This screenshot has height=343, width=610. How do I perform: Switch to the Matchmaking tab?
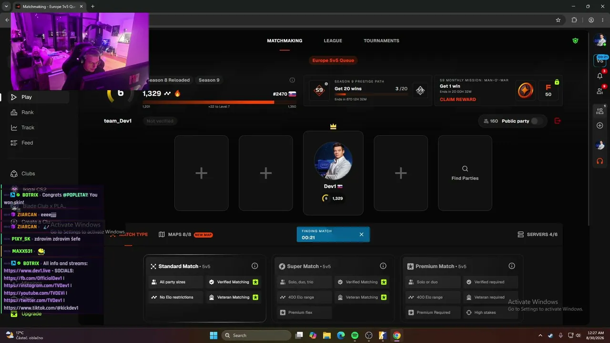point(285,41)
